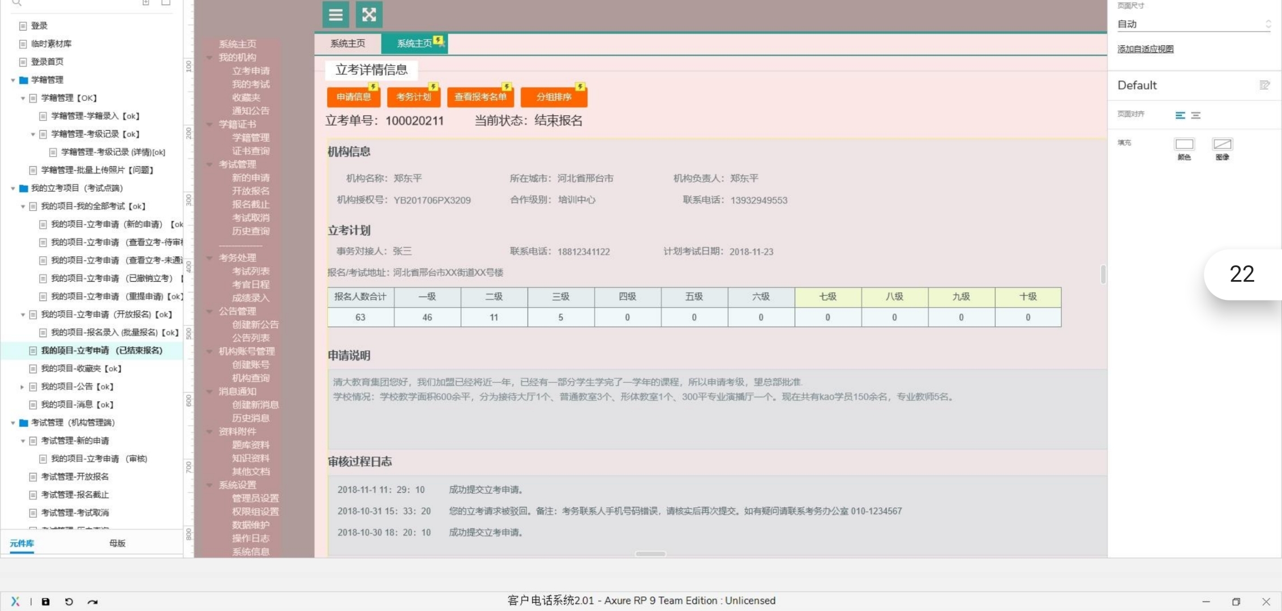Choose the fill image swatch
Screen dimensions: 1282x611
[x=1223, y=144]
